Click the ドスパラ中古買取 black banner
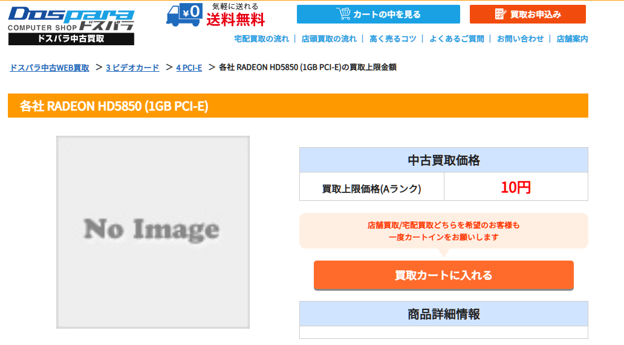 pos(71,39)
